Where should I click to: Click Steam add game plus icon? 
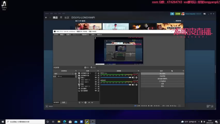point(47,106)
